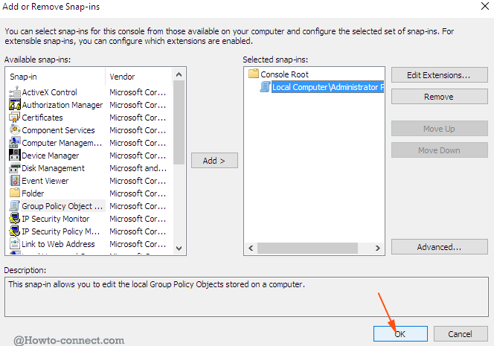Select the IP Security Policy icon

tap(14, 231)
